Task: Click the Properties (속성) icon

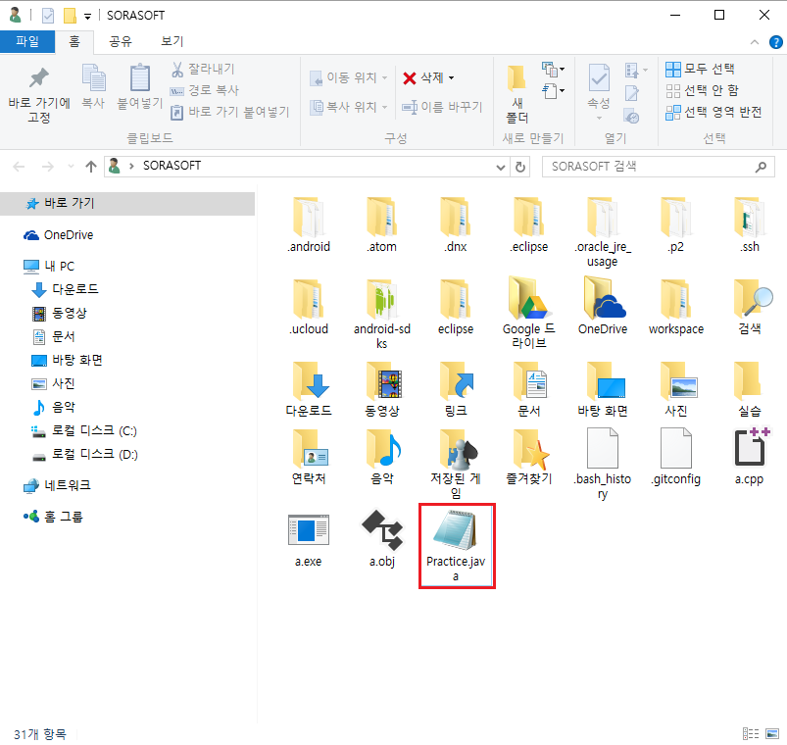Action: coord(599,78)
